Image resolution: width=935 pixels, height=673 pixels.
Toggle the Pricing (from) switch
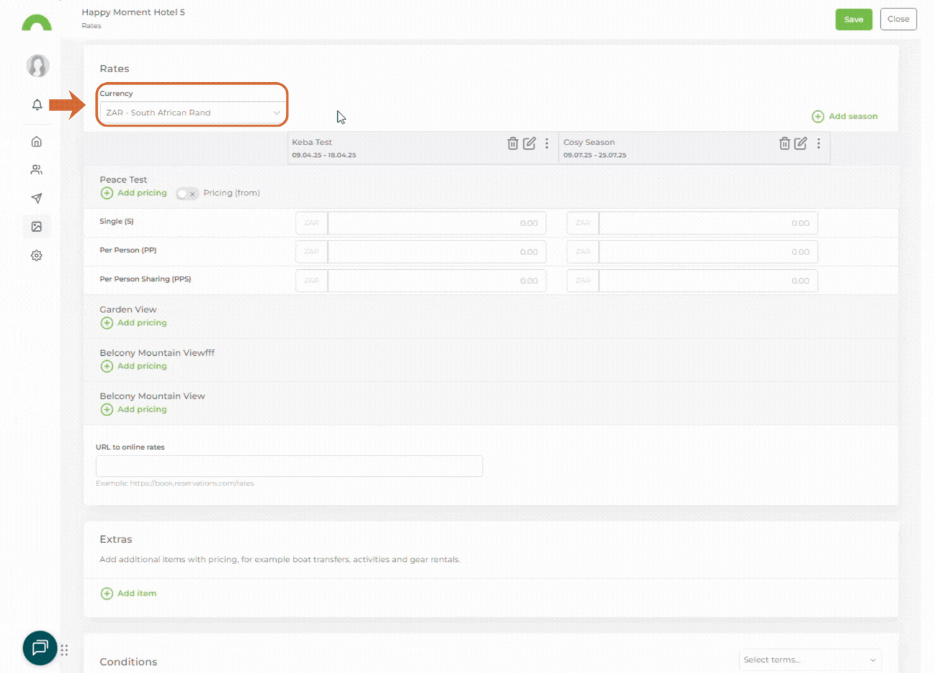click(186, 194)
